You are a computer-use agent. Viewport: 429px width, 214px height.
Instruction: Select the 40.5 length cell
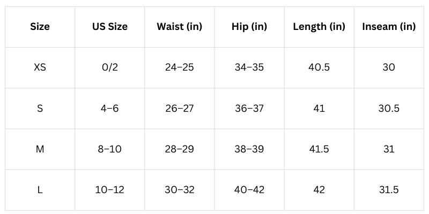[x=319, y=67]
